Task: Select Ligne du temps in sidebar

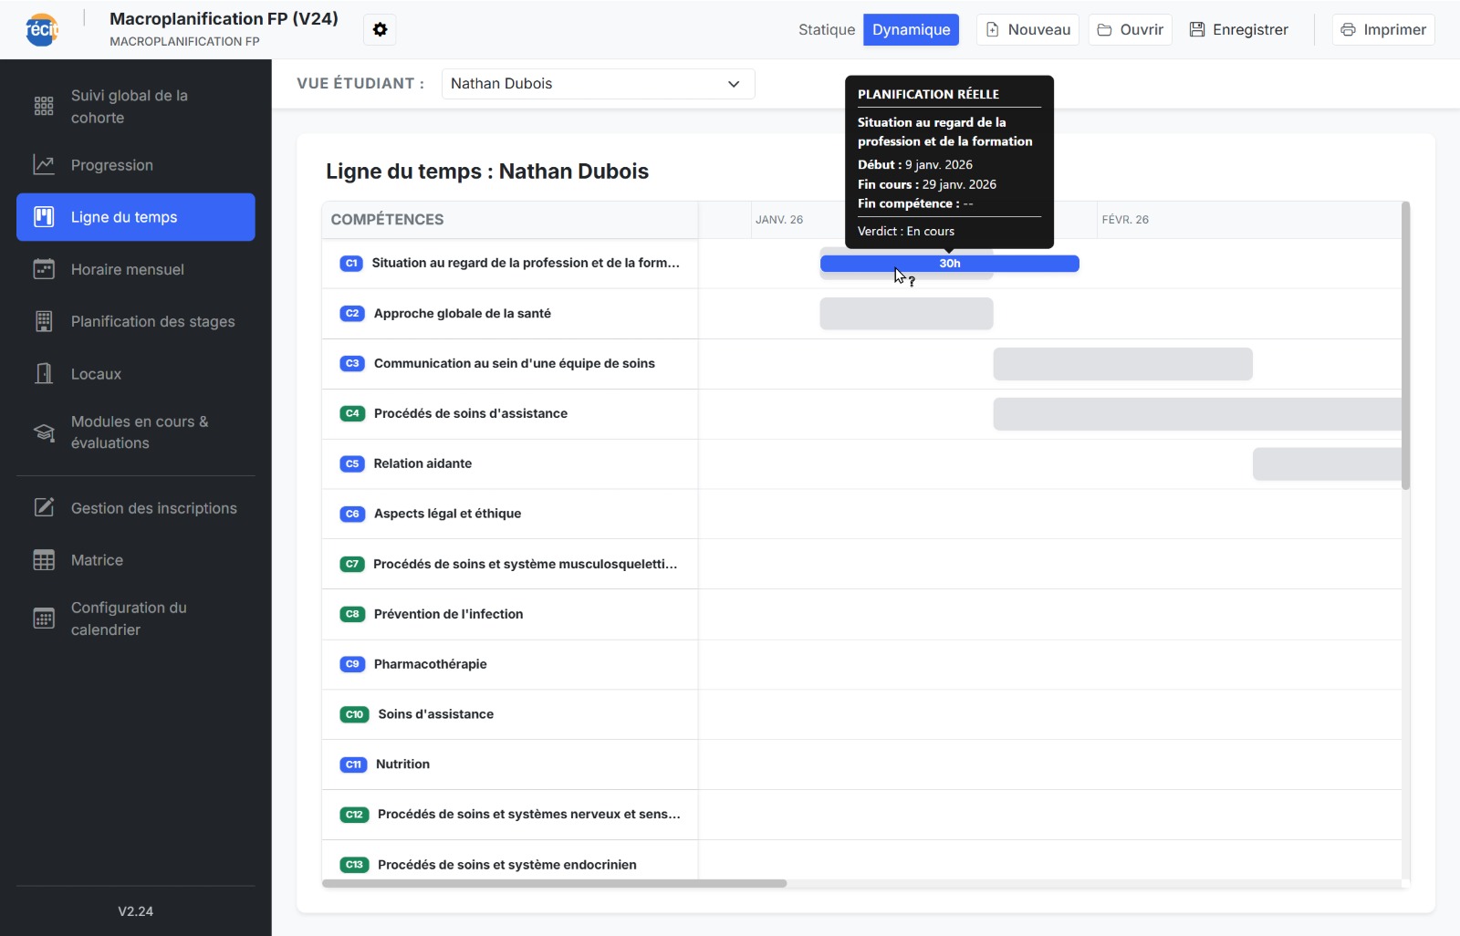Action: pos(135,217)
